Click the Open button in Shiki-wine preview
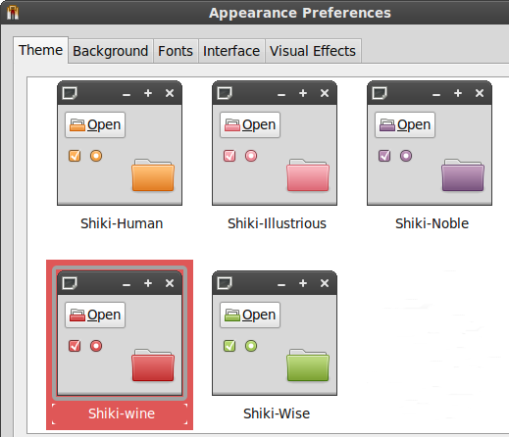This screenshot has width=509, height=437. [x=95, y=315]
